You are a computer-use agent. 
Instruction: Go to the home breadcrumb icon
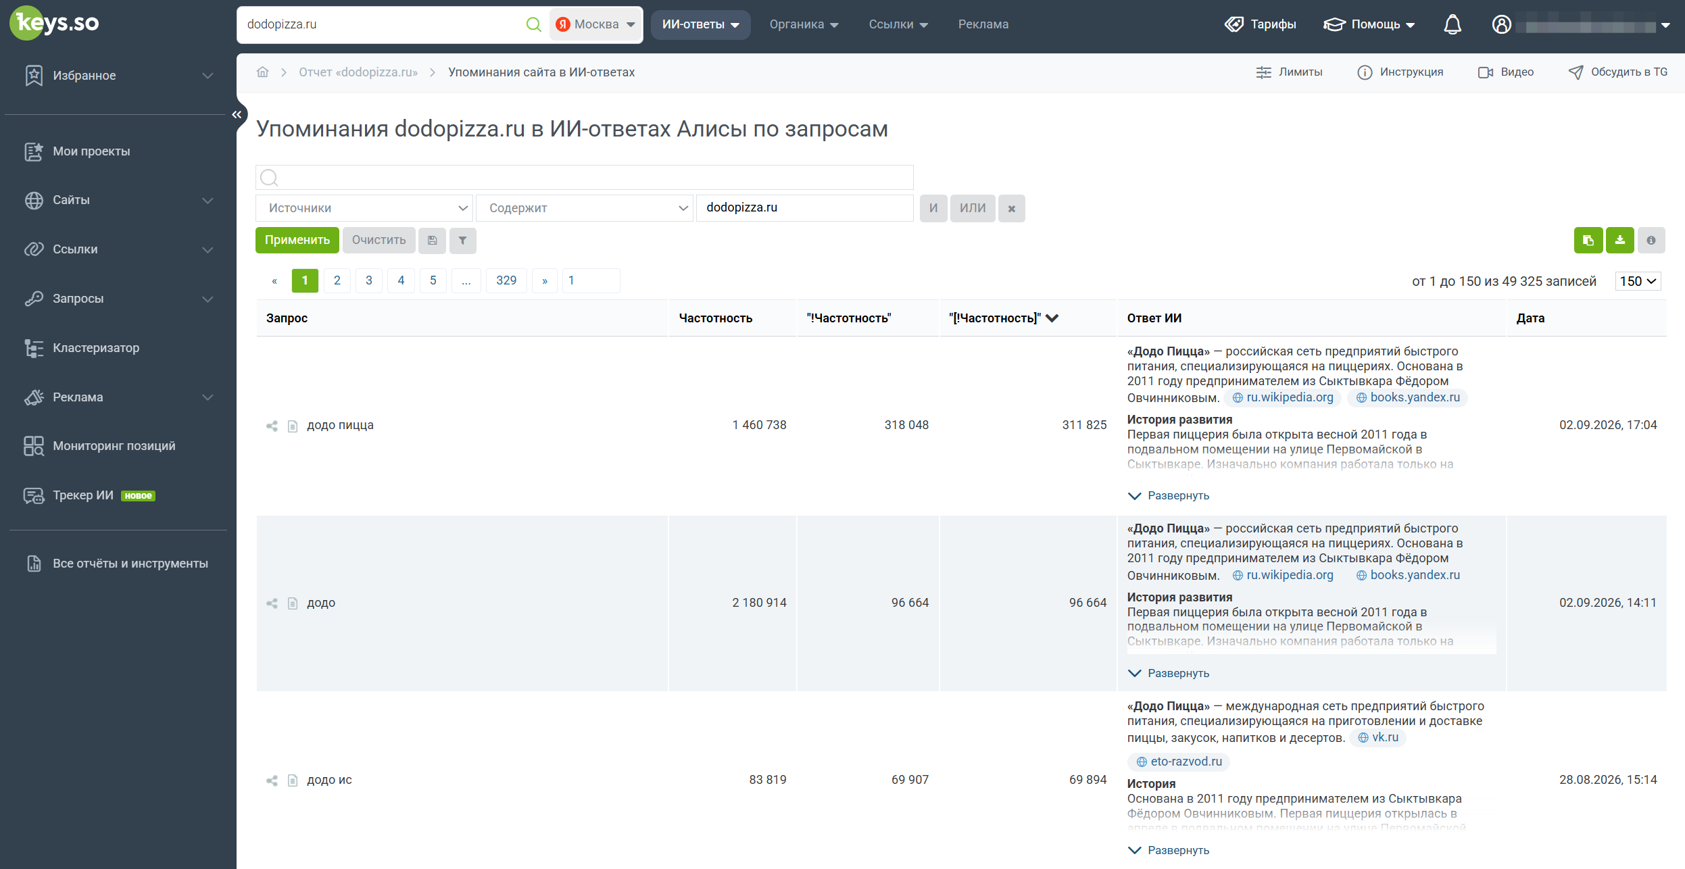[x=263, y=72]
